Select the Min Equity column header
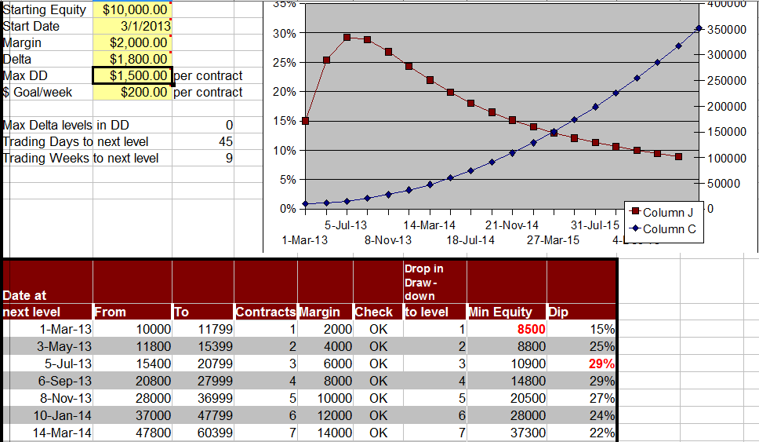Image resolution: width=759 pixels, height=442 pixels. point(500,312)
